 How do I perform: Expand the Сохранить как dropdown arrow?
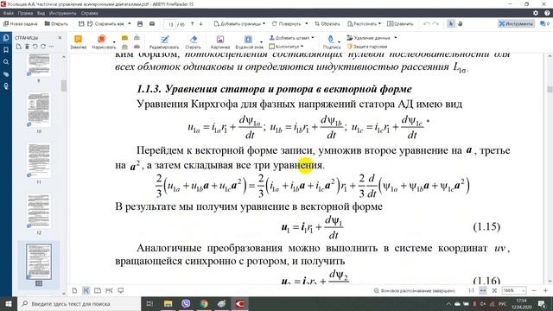coord(130,23)
